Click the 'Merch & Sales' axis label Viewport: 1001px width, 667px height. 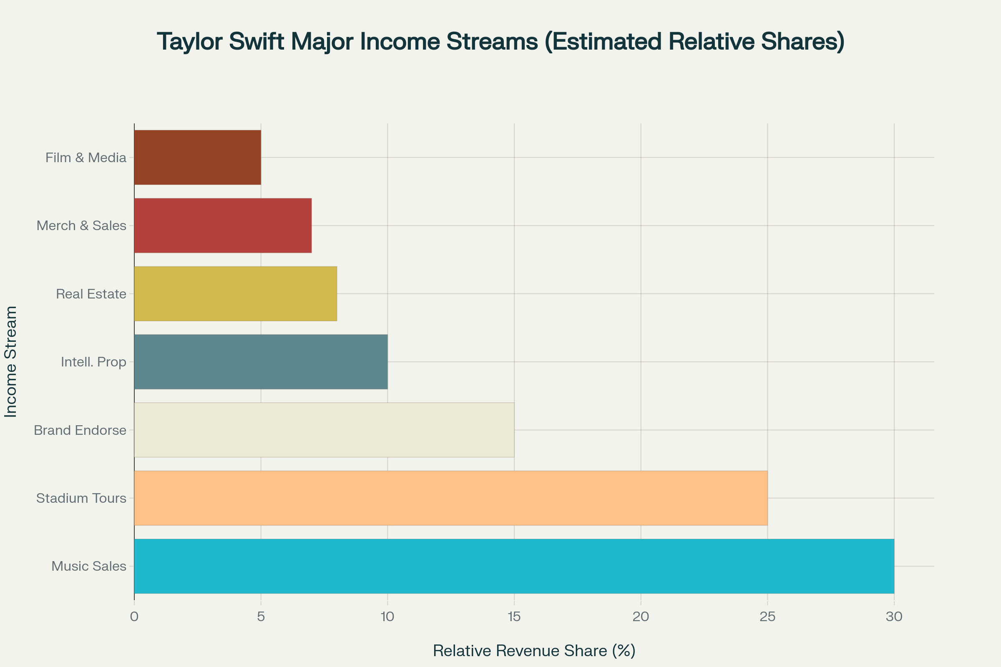click(x=81, y=226)
